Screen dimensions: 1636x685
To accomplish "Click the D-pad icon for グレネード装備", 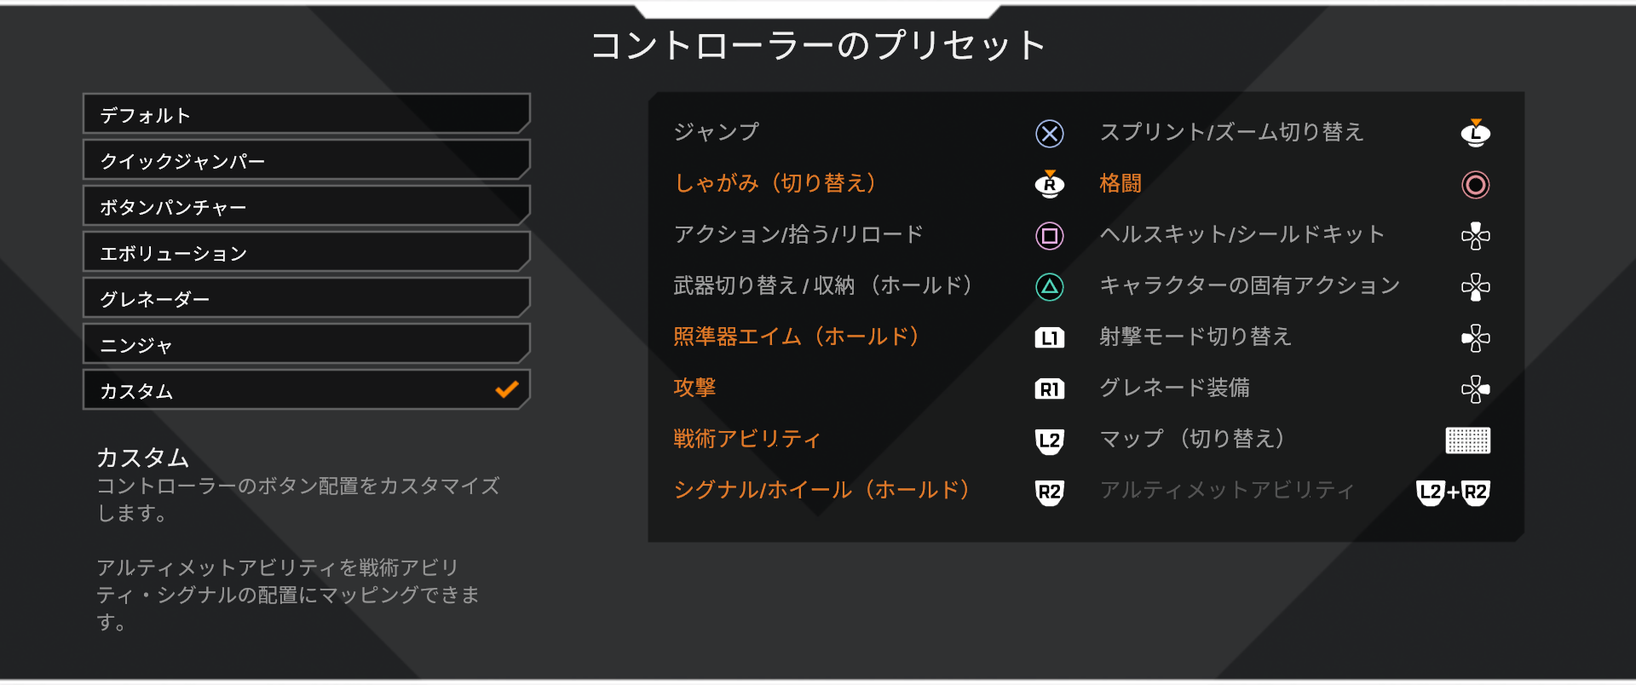I will 1475,389.
